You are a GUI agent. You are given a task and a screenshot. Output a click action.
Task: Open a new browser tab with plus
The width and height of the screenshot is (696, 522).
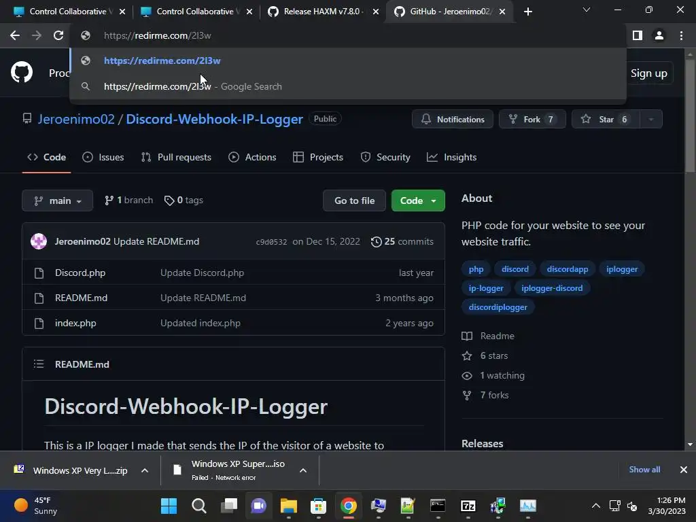(x=527, y=12)
